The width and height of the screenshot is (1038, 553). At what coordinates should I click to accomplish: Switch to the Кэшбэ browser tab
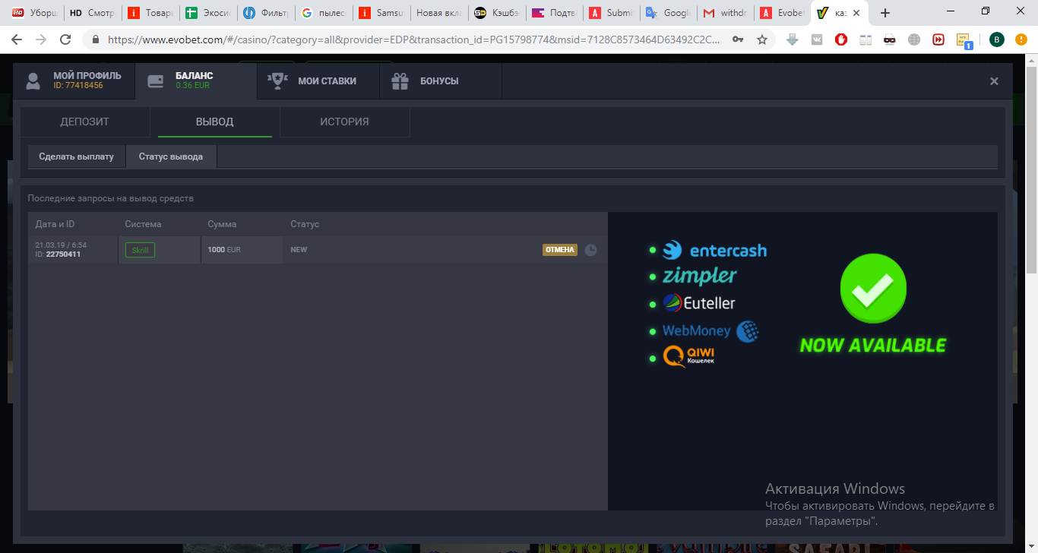click(x=495, y=13)
